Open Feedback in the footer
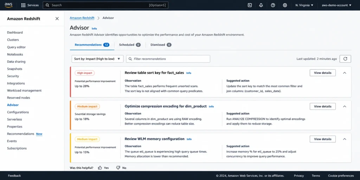Screen dimensions: 360x180 tap(14, 176)
